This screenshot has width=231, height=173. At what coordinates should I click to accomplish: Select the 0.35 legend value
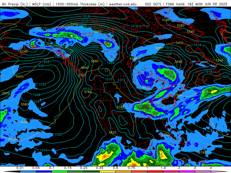coord(100,168)
